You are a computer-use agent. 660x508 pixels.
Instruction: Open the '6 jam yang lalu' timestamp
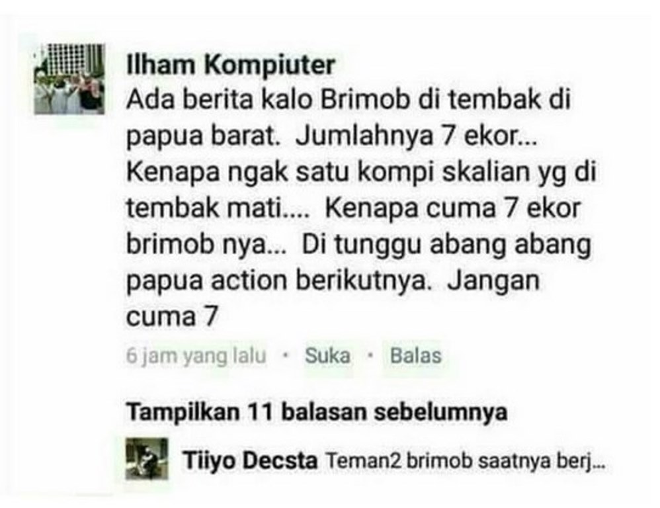click(196, 356)
